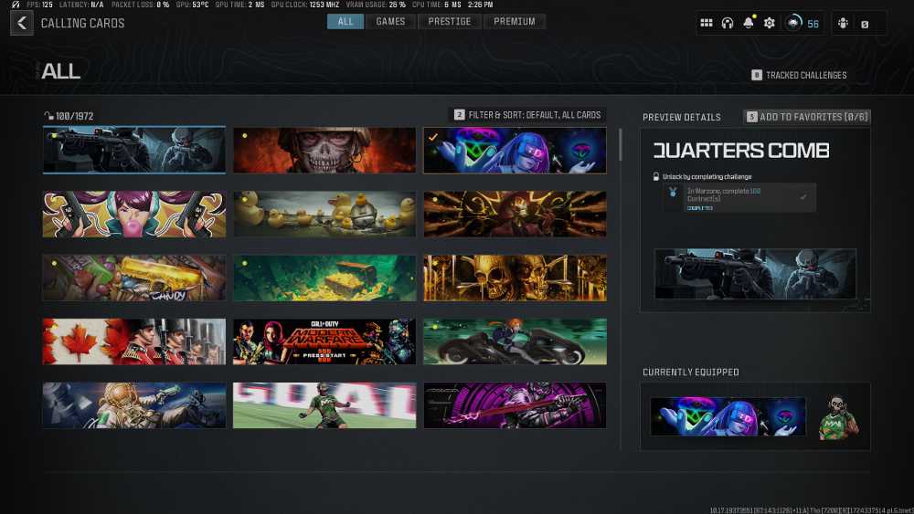Viewport: 914px width, 514px height.
Task: Open the settings gear icon
Action: coord(770,24)
